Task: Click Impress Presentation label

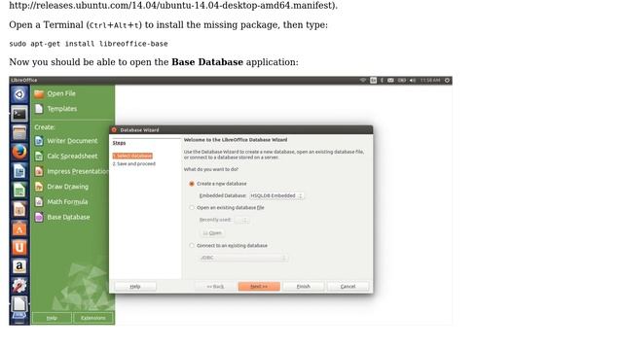Action: pos(78,171)
